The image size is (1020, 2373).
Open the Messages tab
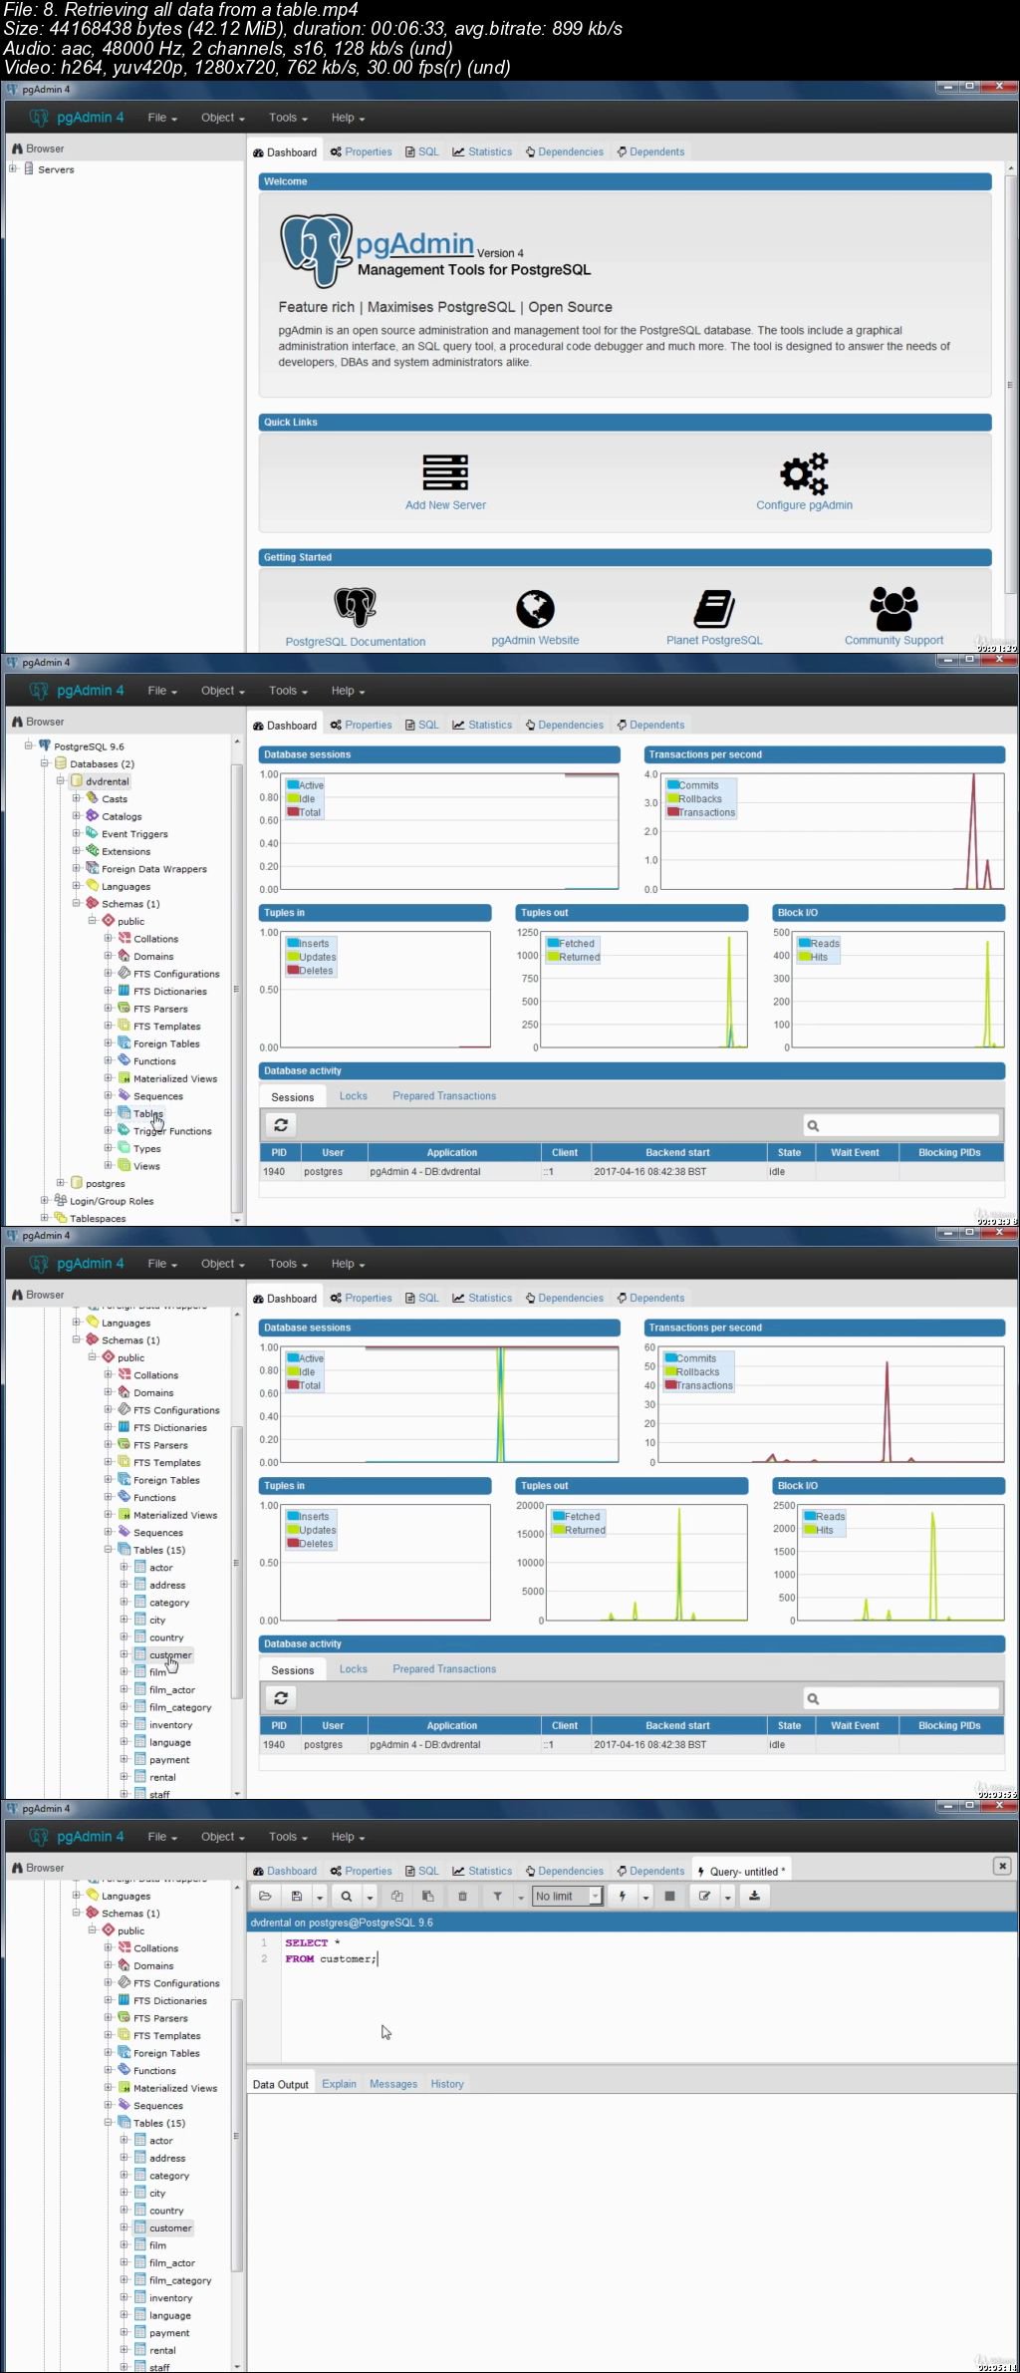coord(393,2083)
